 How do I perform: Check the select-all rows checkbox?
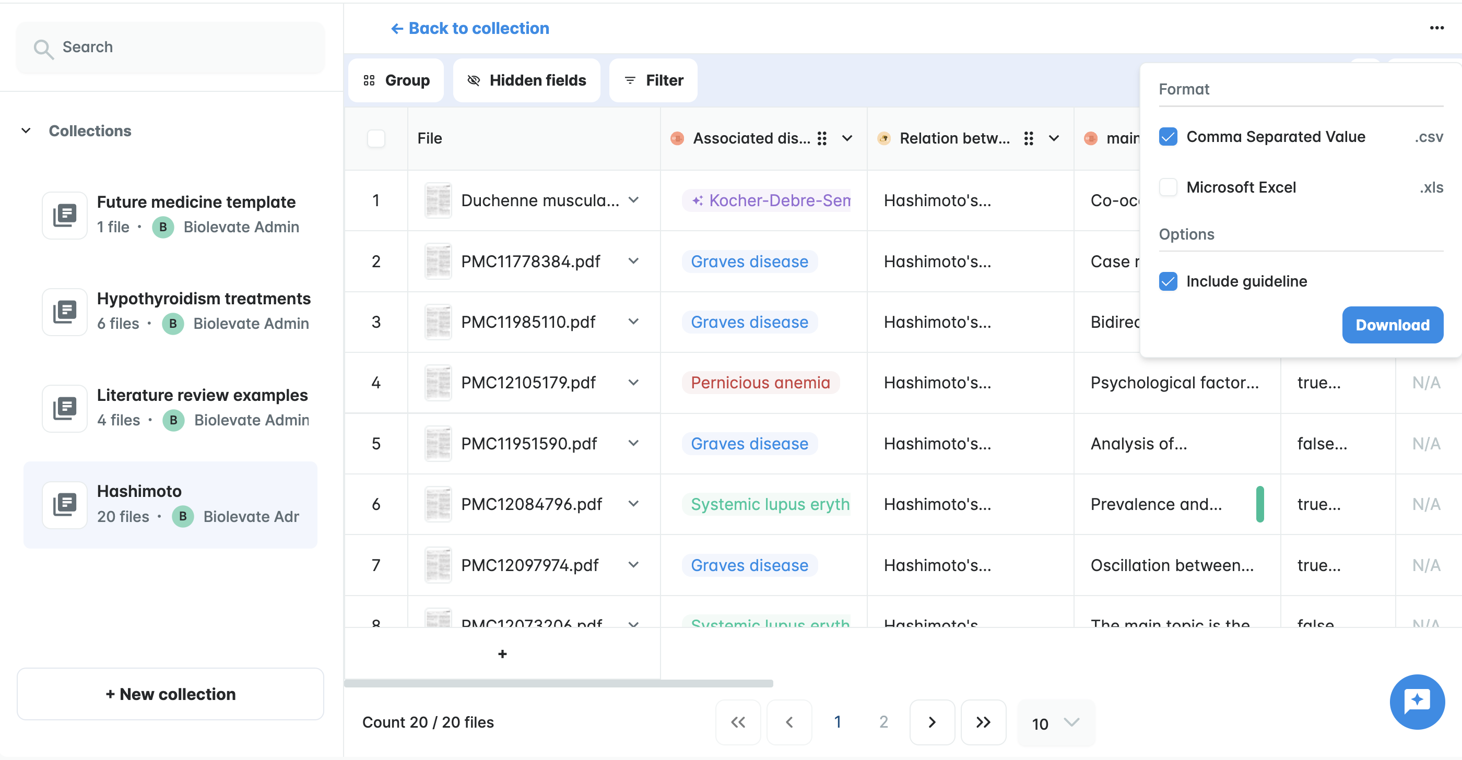376,138
